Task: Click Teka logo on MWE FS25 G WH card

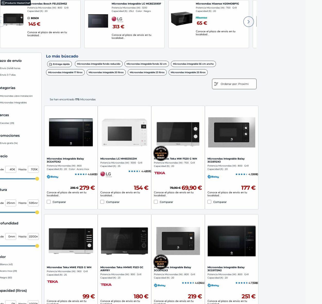Action: (53, 282)
